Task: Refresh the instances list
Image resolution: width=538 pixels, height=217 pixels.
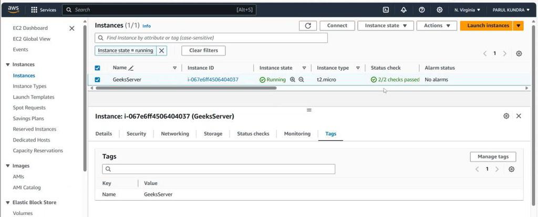Action: (308, 26)
